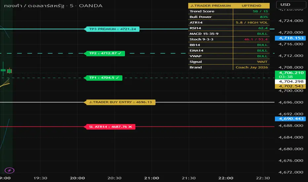Click the J.TRADER PREMIUM table header
The height and width of the screenshot is (182, 308).
(211, 6)
